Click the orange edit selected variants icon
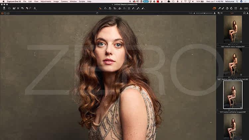This screenshot has height=140, width=249. pyautogui.click(x=214, y=8)
